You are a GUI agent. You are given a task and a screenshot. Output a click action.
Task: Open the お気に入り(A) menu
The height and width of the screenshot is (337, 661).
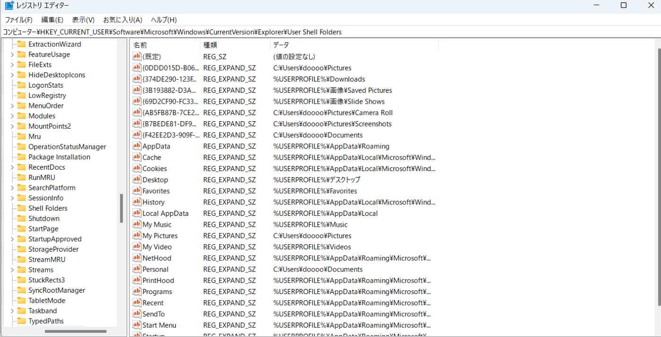click(x=123, y=20)
